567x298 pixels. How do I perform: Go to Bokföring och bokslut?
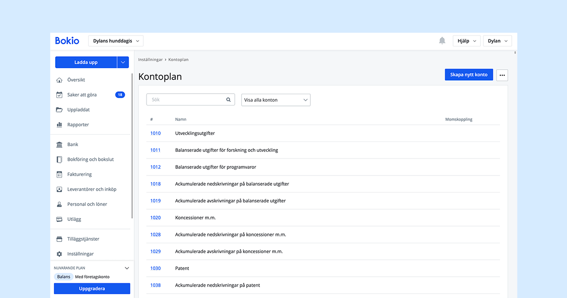click(x=90, y=160)
